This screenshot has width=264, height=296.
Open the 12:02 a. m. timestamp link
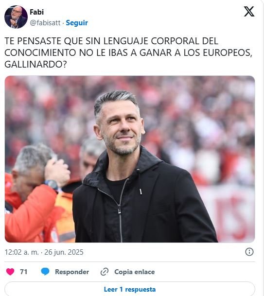(21, 252)
